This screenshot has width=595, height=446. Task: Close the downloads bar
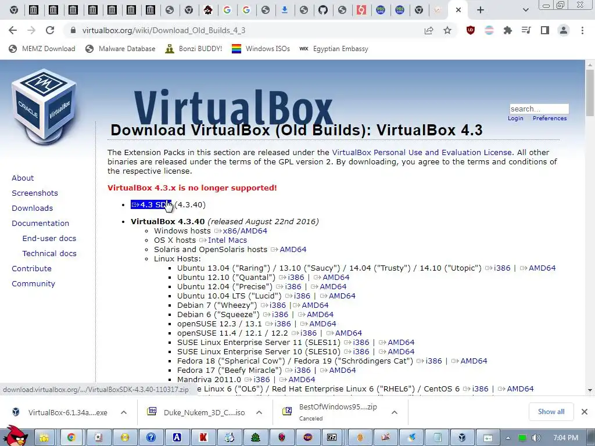(x=585, y=412)
